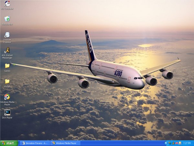Select the Recycle Bin label text

pyautogui.click(x=7, y=24)
